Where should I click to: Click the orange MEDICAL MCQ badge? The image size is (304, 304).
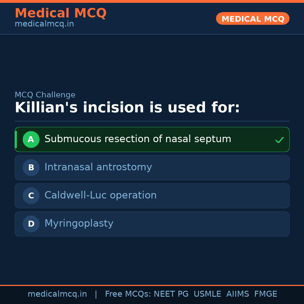[x=252, y=19]
